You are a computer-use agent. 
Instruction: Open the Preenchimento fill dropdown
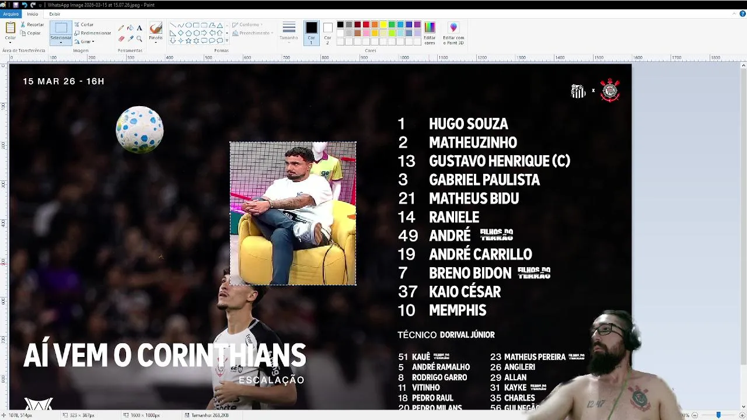pyautogui.click(x=252, y=33)
